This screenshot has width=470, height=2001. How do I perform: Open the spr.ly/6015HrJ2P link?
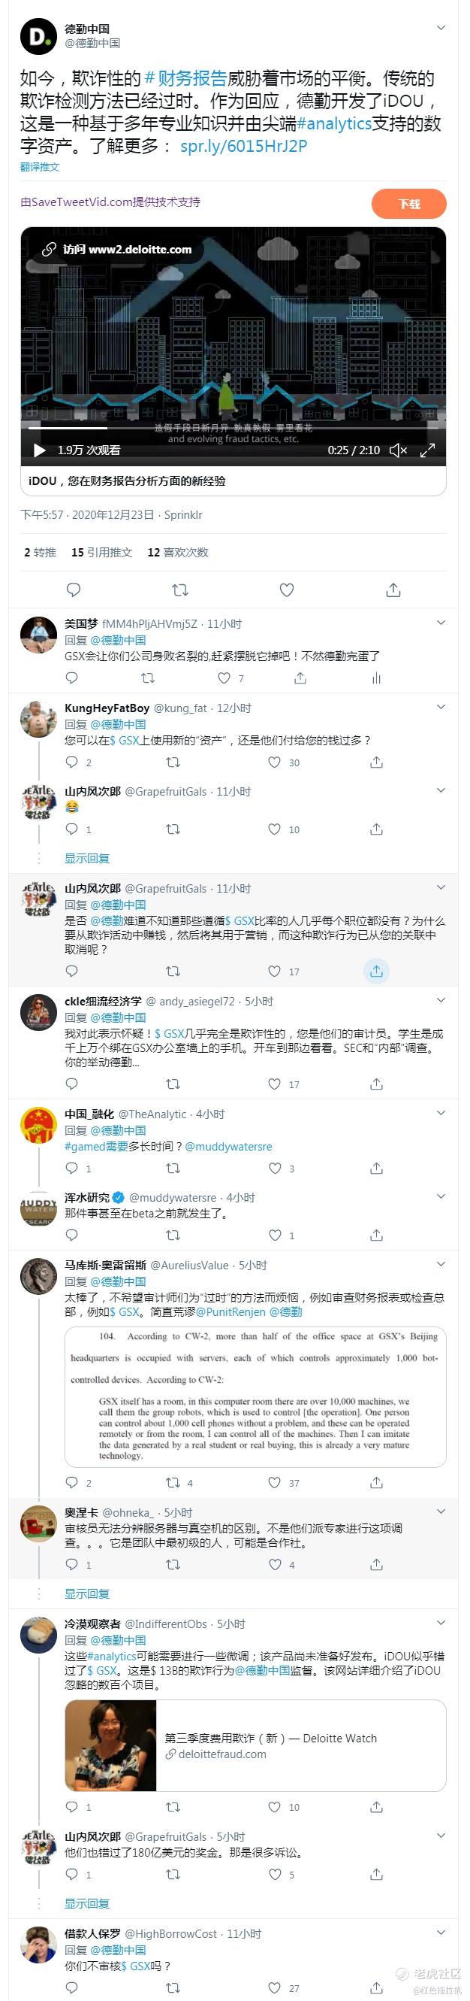click(x=243, y=145)
